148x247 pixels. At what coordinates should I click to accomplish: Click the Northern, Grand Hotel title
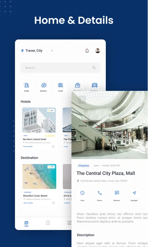[34, 139]
